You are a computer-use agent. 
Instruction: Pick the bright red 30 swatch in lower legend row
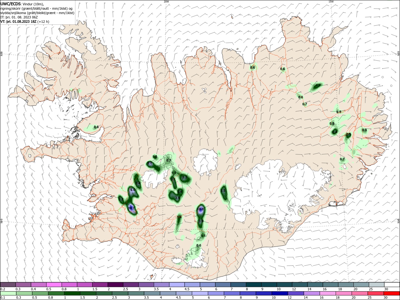pyautogui.click(x=392, y=293)
